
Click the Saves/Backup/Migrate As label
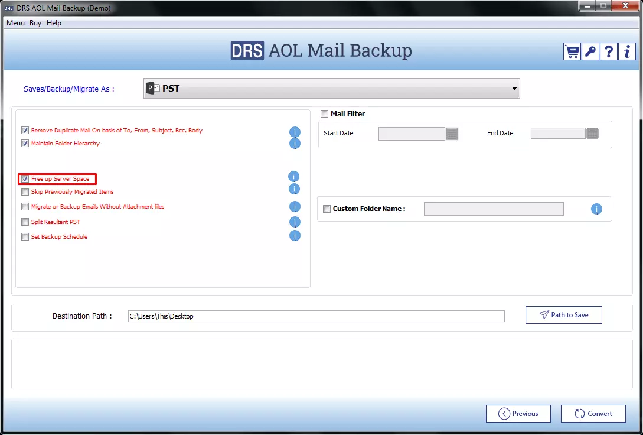tap(69, 89)
